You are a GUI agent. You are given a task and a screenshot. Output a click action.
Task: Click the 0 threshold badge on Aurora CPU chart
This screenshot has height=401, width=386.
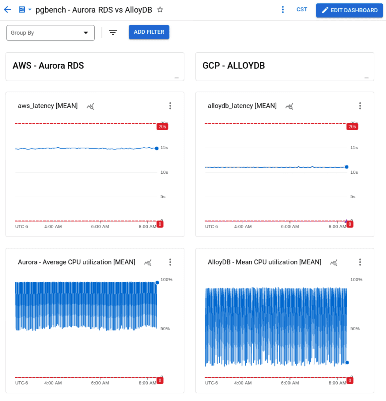click(x=160, y=380)
